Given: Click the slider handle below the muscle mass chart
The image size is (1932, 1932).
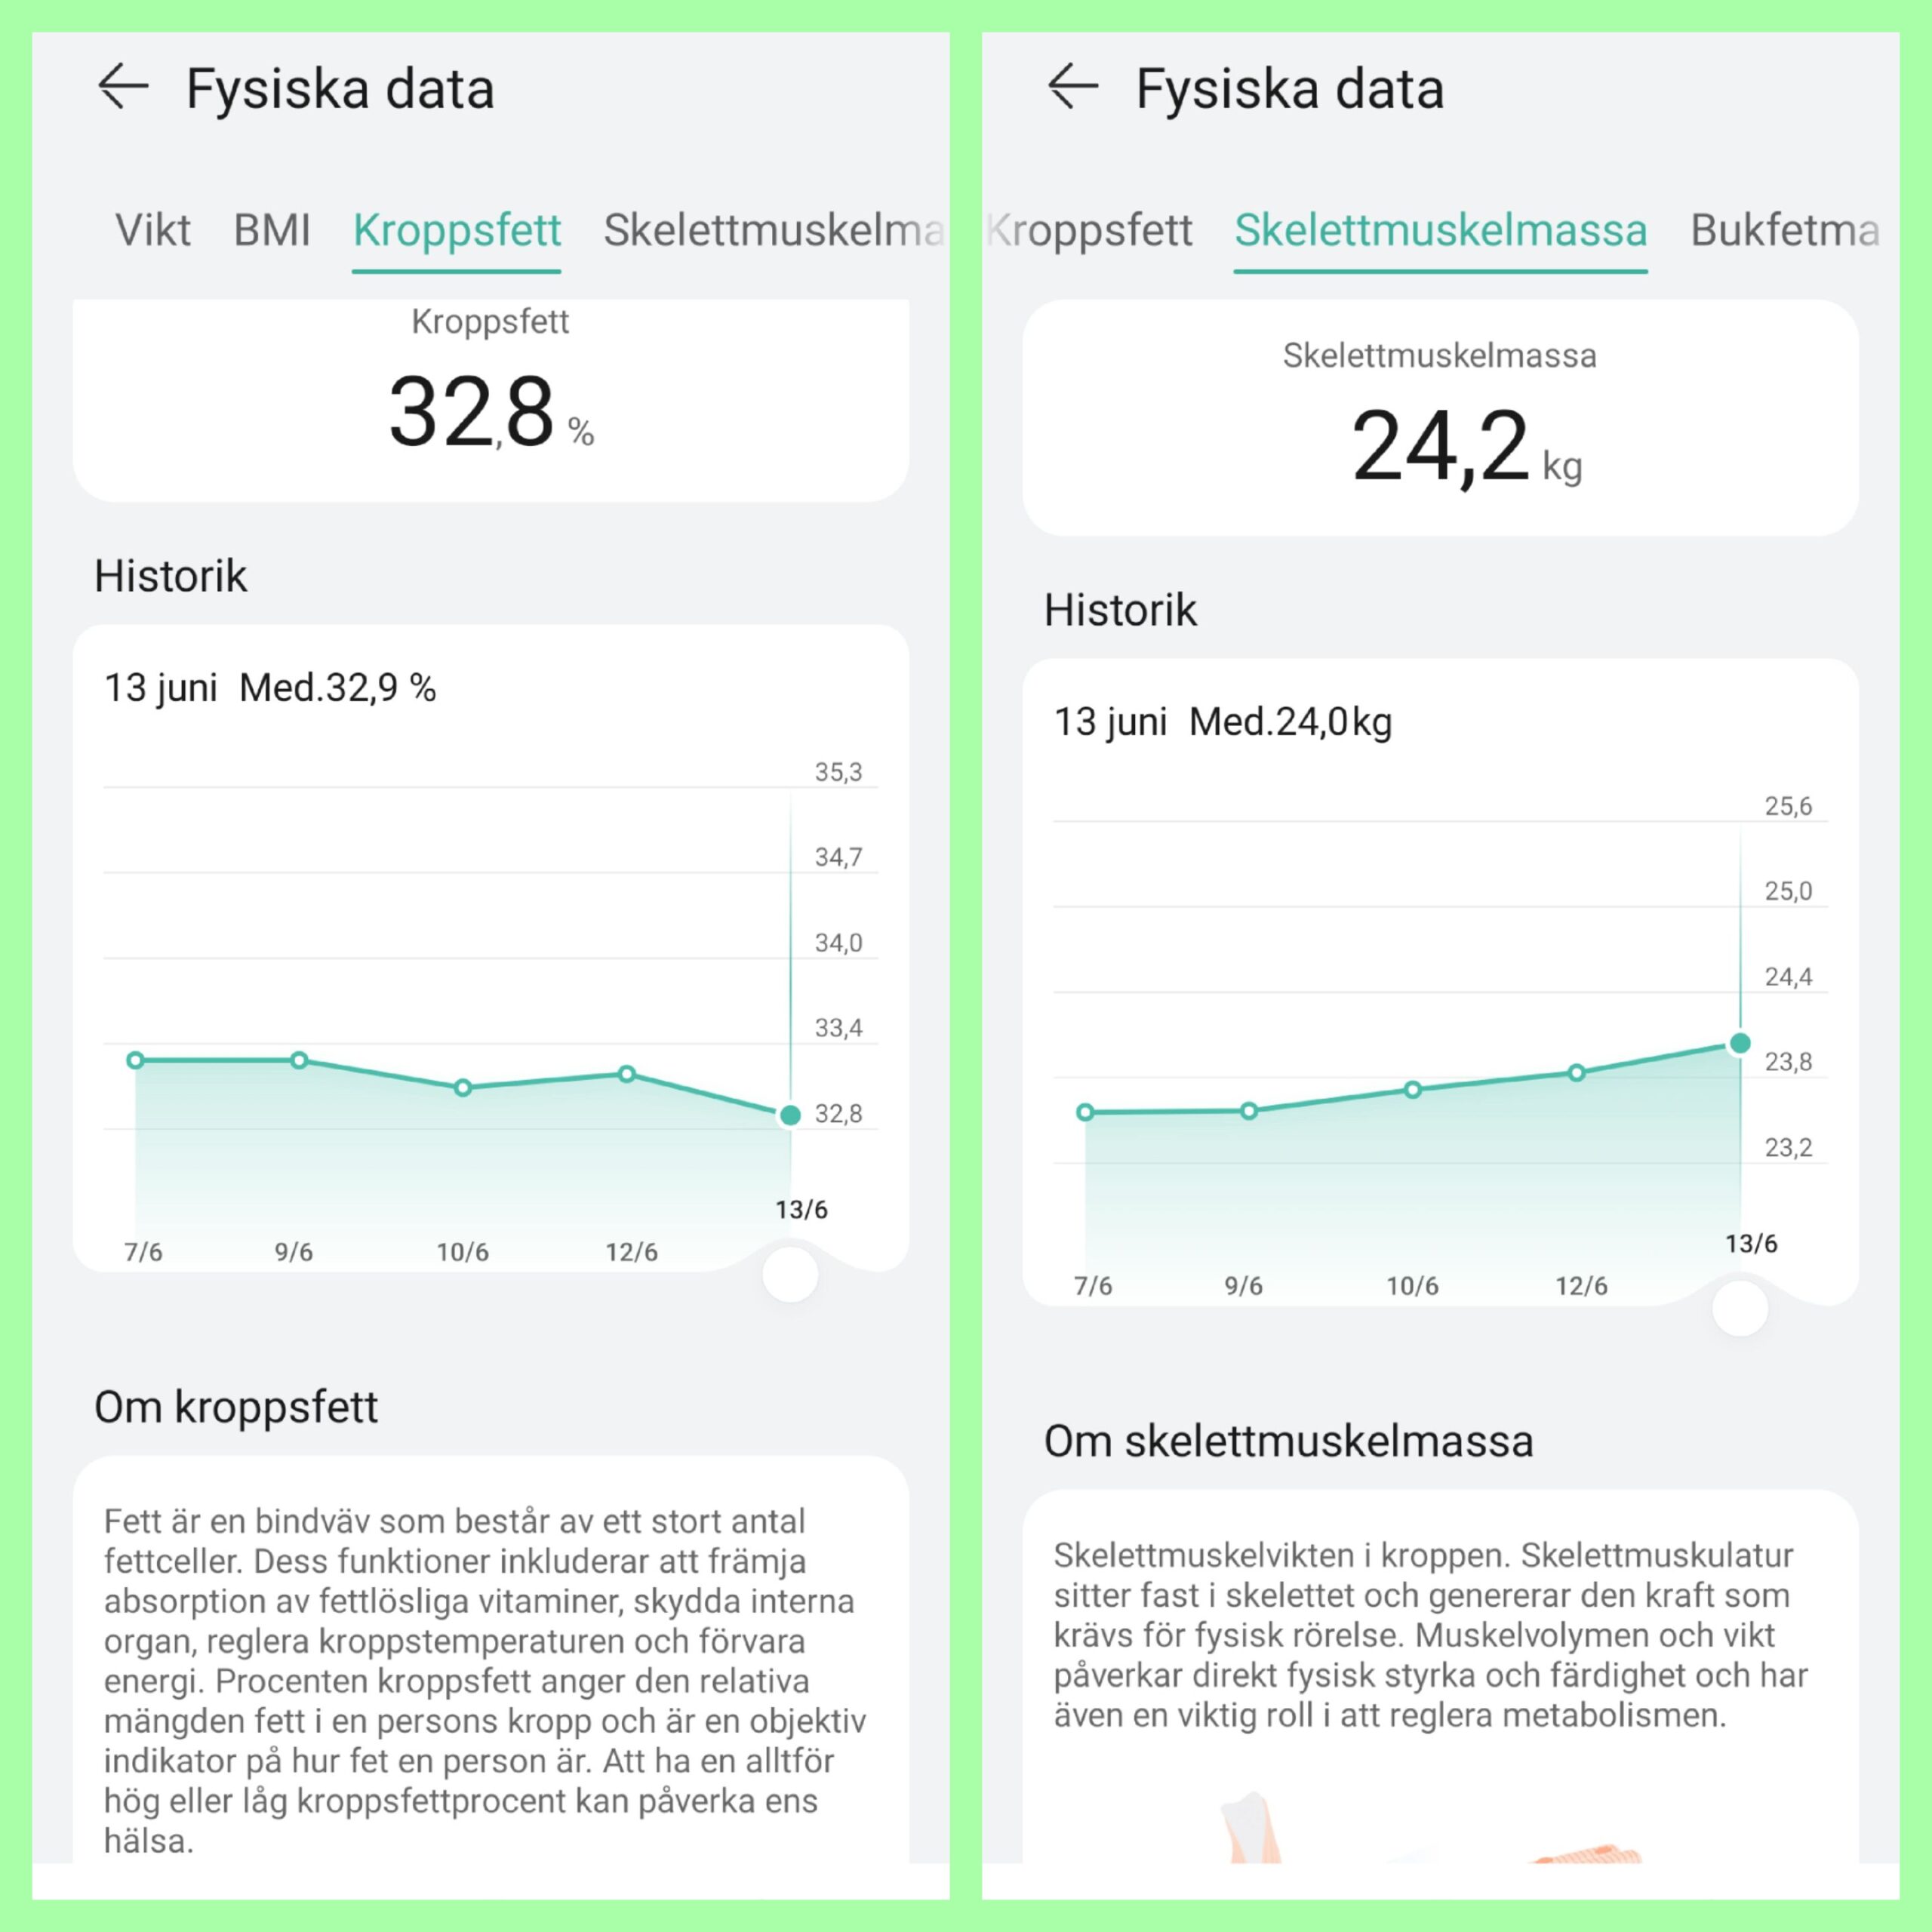Looking at the screenshot, I should pos(1740,1308).
